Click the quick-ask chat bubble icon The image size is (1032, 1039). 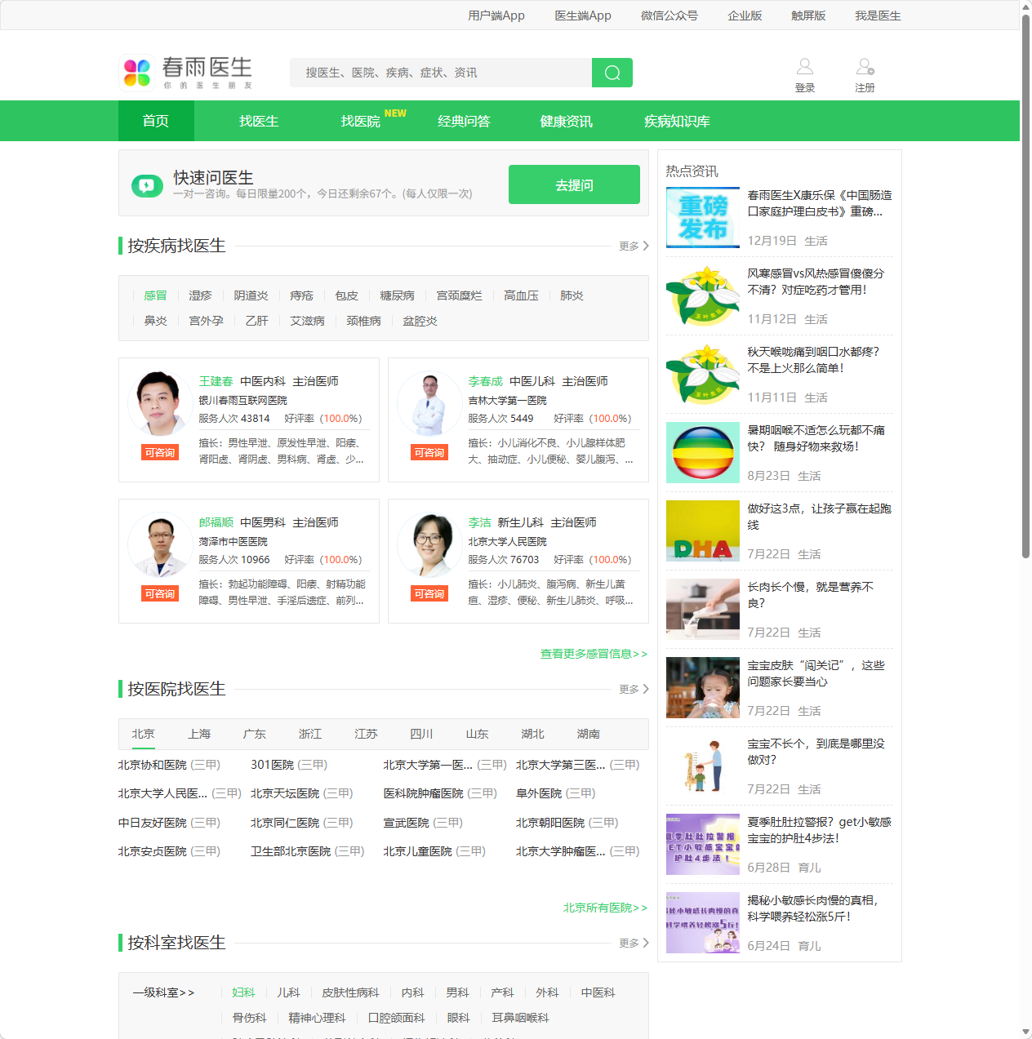(147, 184)
